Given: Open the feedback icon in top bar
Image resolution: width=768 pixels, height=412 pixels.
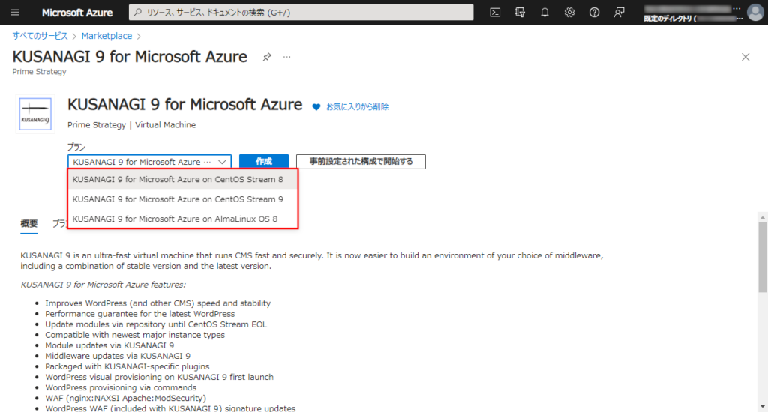Looking at the screenshot, I should point(619,13).
